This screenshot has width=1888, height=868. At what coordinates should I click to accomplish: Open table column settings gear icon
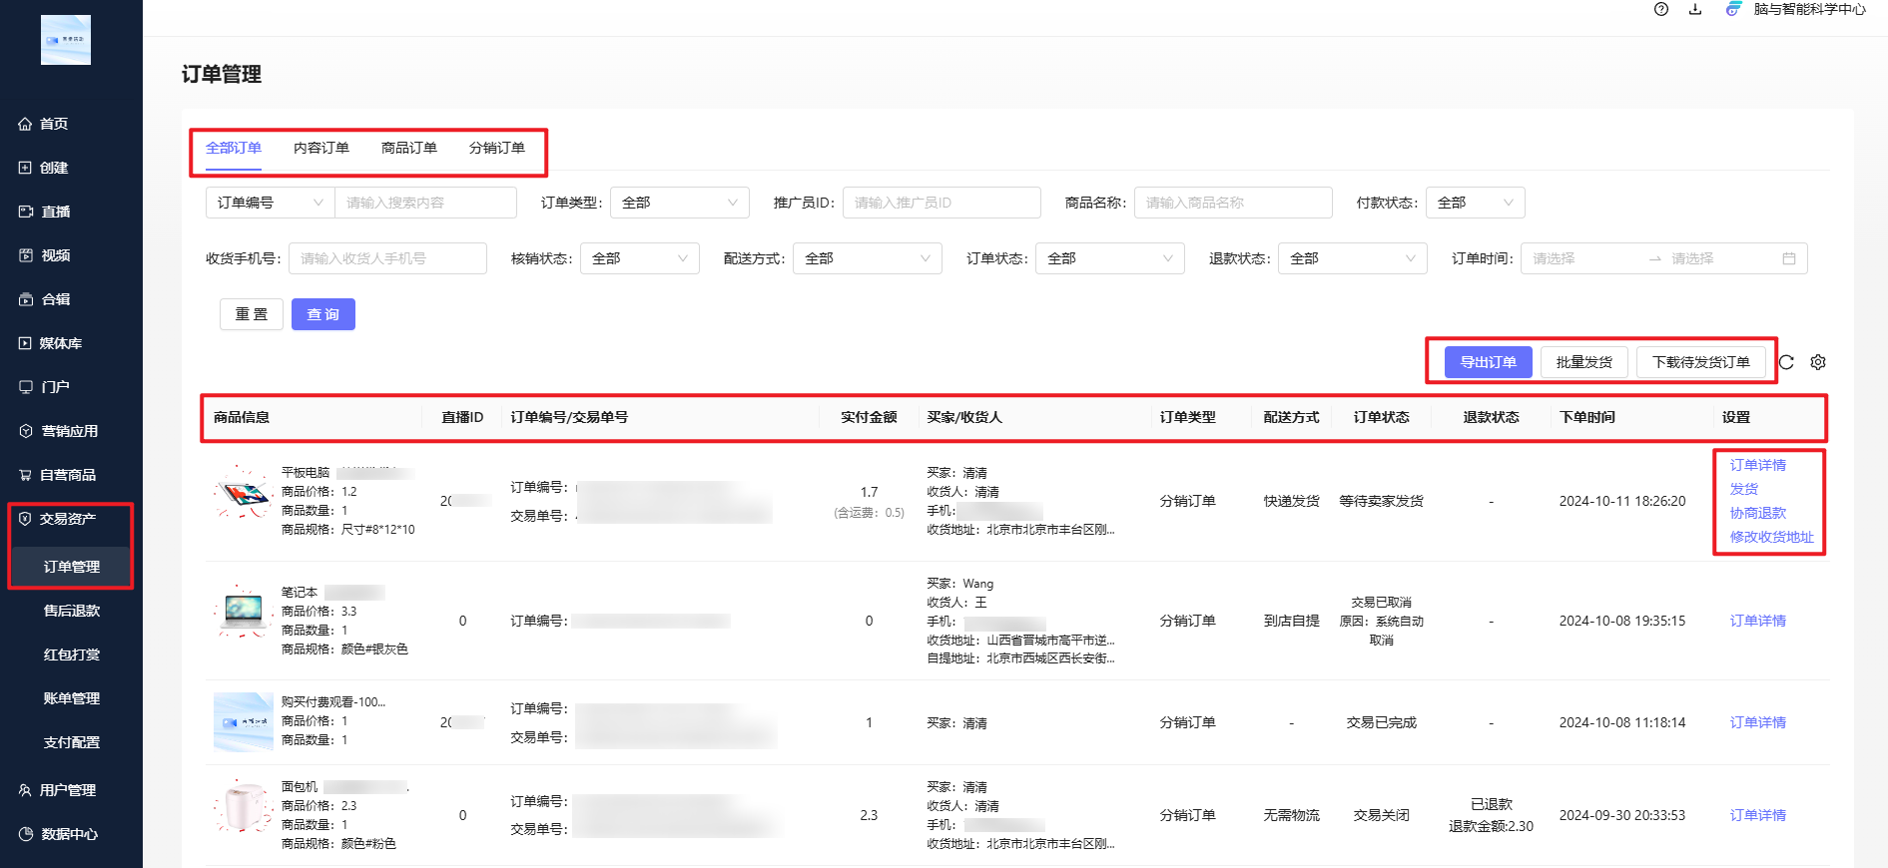click(x=1818, y=362)
